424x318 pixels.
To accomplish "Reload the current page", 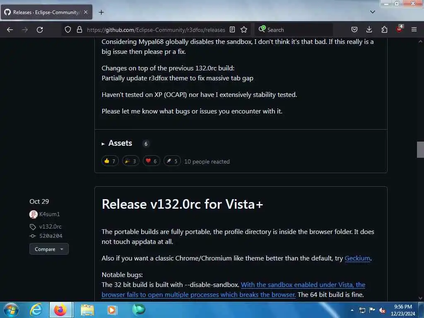I will tap(40, 30).
